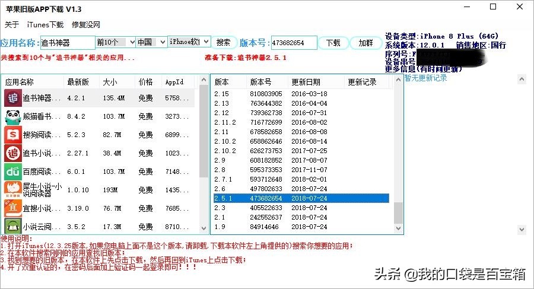
Task: Click the 下载 button
Action: (333, 43)
